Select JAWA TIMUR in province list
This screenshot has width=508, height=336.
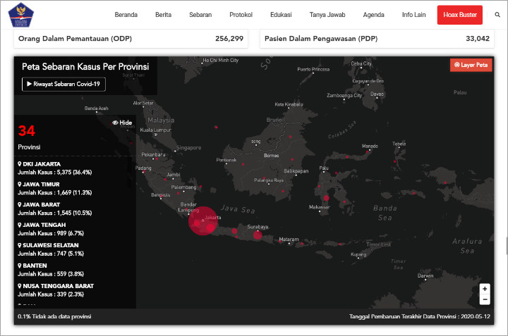click(55, 189)
